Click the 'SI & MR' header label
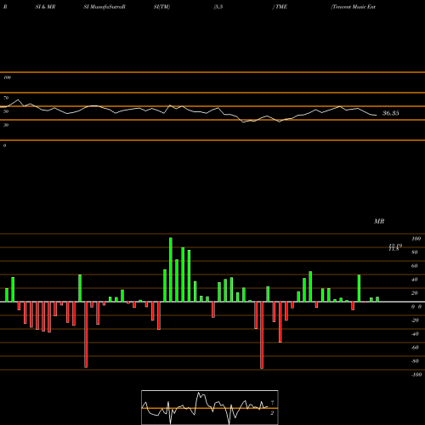The height and width of the screenshot is (425, 425). coord(45,7)
